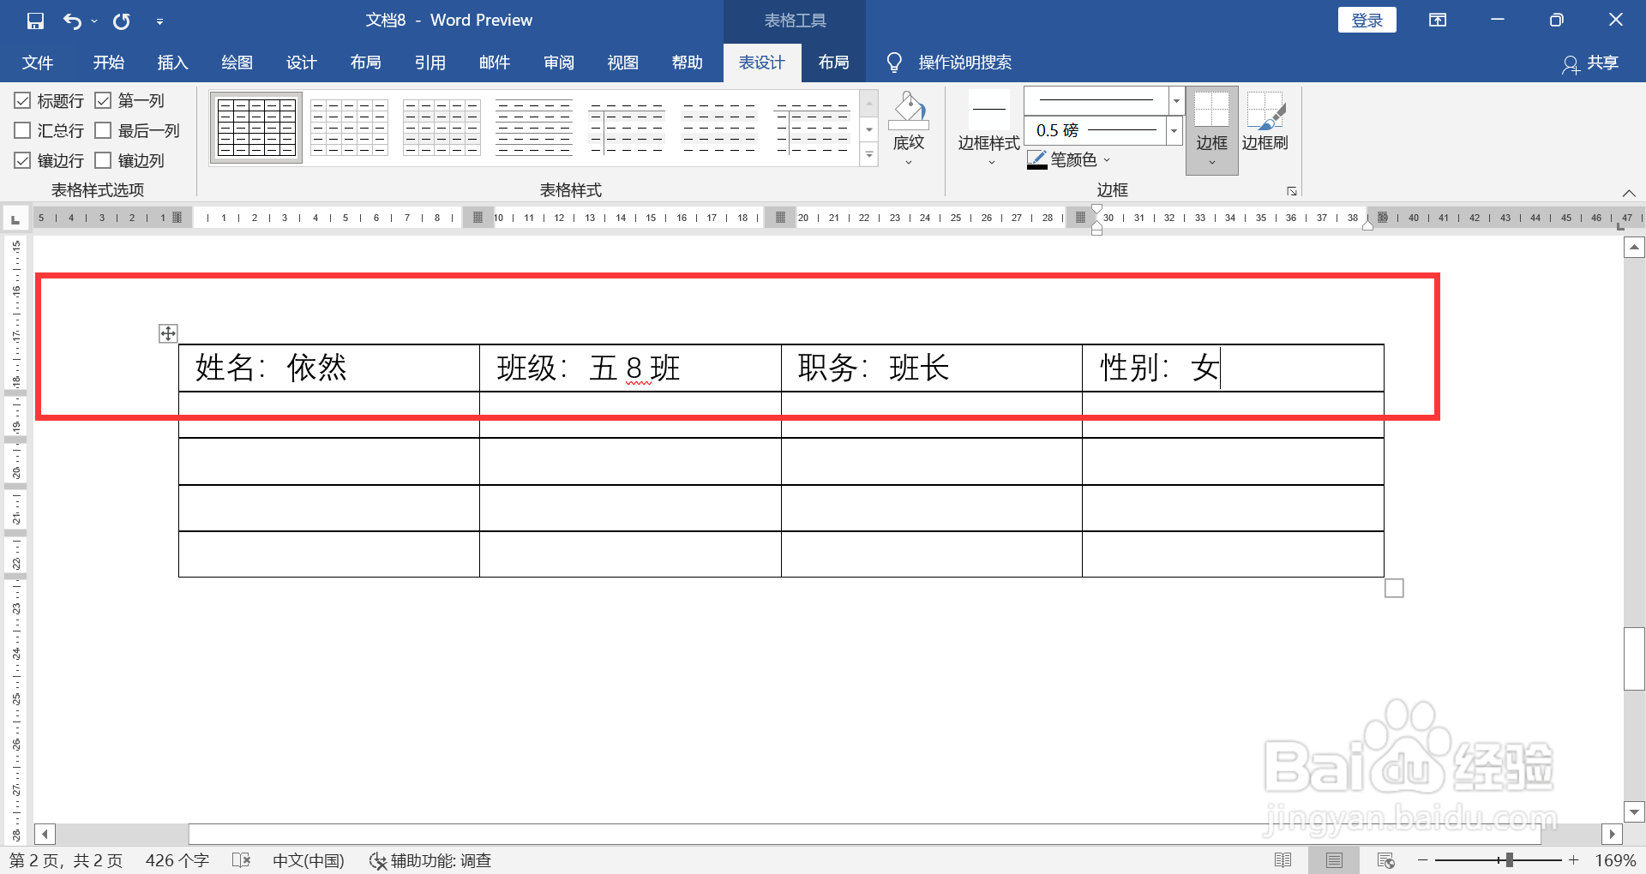Uncheck the 第一列 checkbox
The width and height of the screenshot is (1646, 874).
tap(103, 101)
